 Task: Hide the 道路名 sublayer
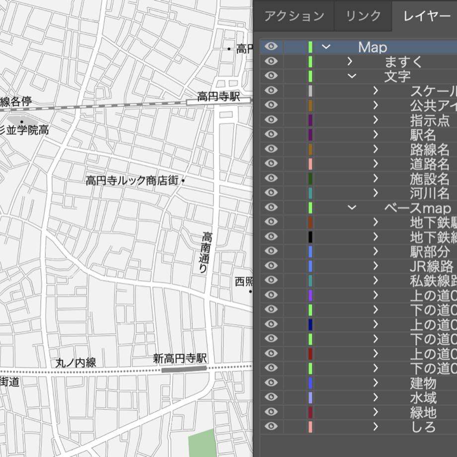tap(271, 163)
